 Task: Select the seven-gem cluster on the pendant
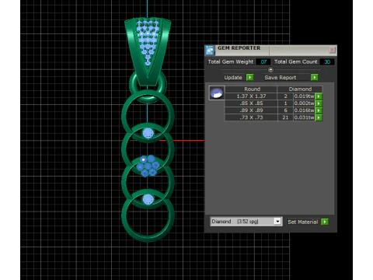coord(148,166)
